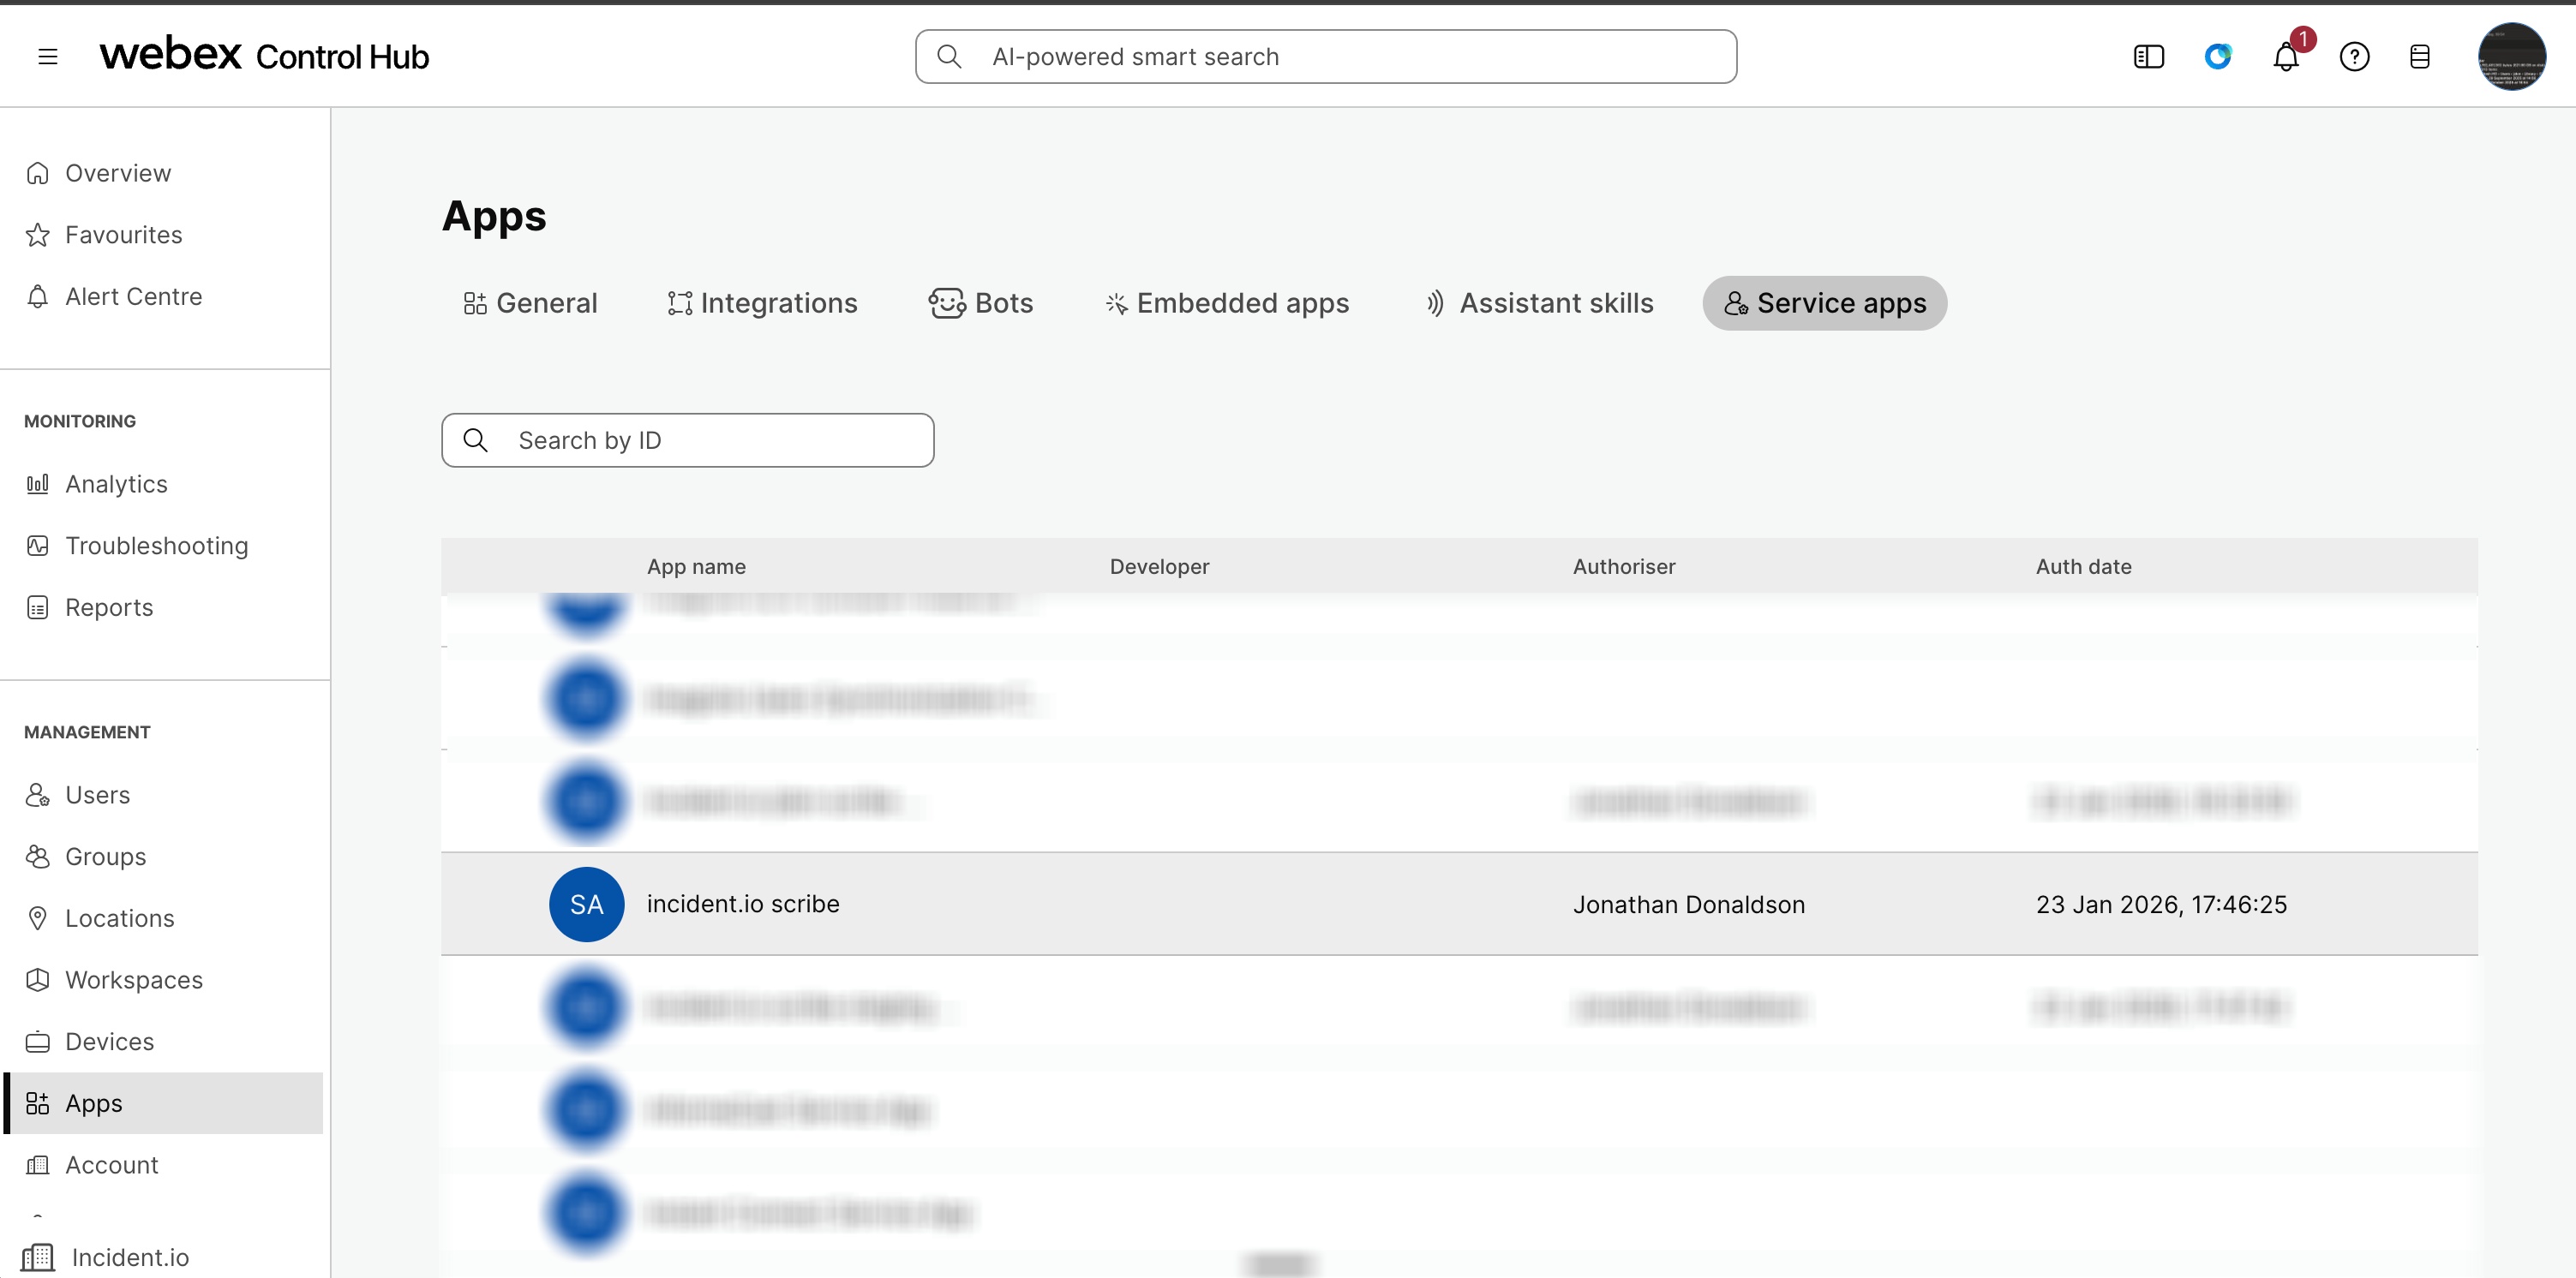Viewport: 2576px width, 1278px height.
Task: Switch to the Embedded apps tab
Action: 1227,302
